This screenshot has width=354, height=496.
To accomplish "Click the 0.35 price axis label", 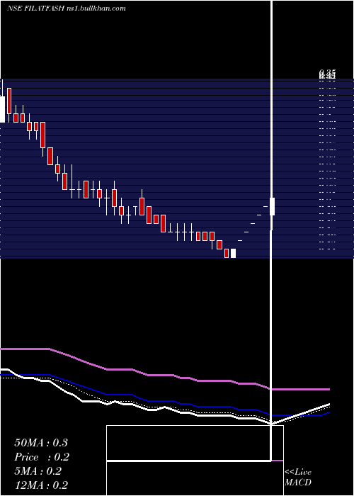I will click(327, 74).
